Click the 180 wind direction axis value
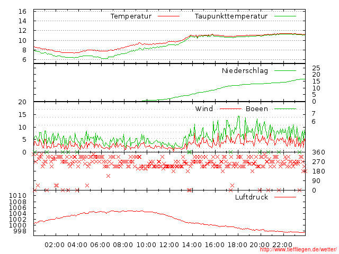339x254 pixels. pos(318,171)
